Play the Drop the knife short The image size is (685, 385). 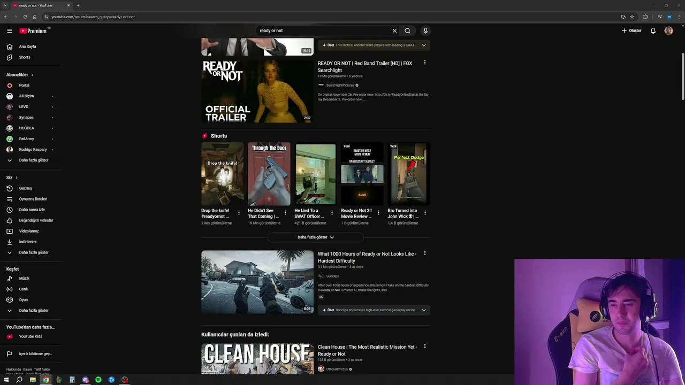tap(222, 174)
